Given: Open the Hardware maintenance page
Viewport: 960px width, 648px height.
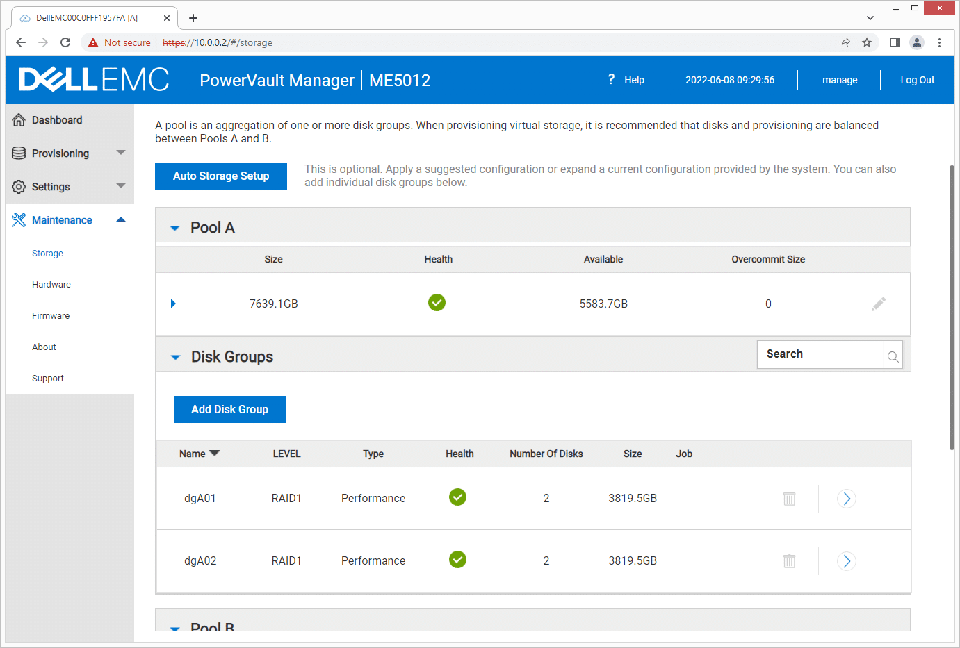Looking at the screenshot, I should pyautogui.click(x=51, y=285).
